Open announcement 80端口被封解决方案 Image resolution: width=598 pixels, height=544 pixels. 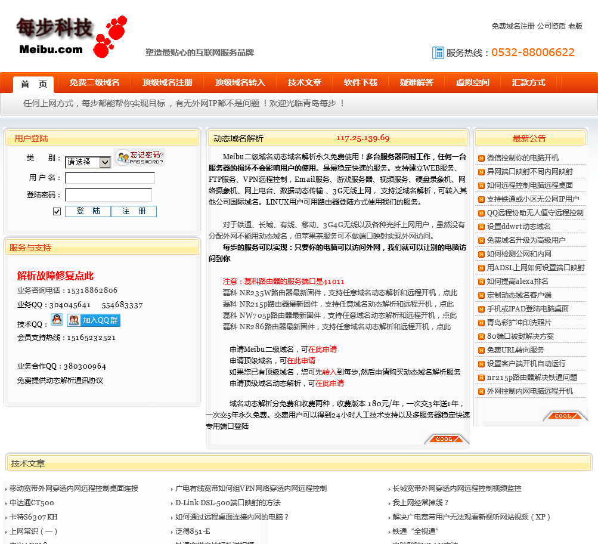point(520,337)
